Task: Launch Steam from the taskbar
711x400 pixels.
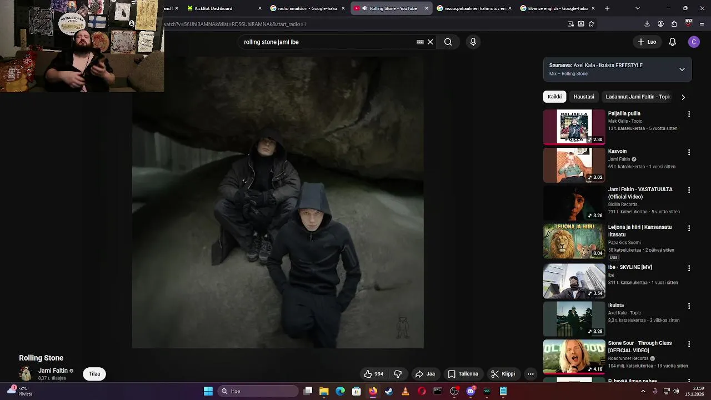Action: pos(389,391)
